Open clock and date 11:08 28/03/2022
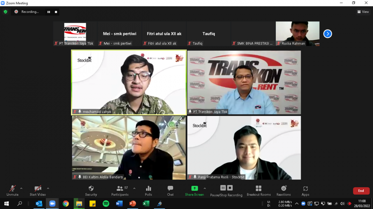Image resolution: width=373 pixels, height=209 pixels. (x=362, y=203)
